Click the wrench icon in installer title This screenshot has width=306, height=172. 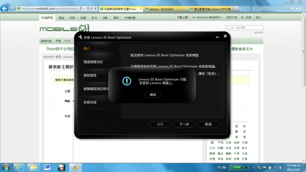point(80,37)
